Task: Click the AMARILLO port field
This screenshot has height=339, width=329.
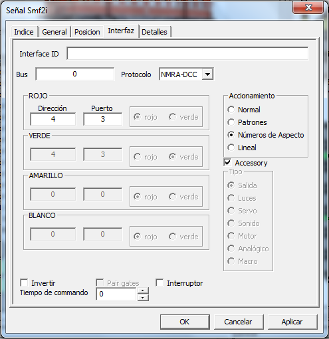Action: (x=102, y=194)
